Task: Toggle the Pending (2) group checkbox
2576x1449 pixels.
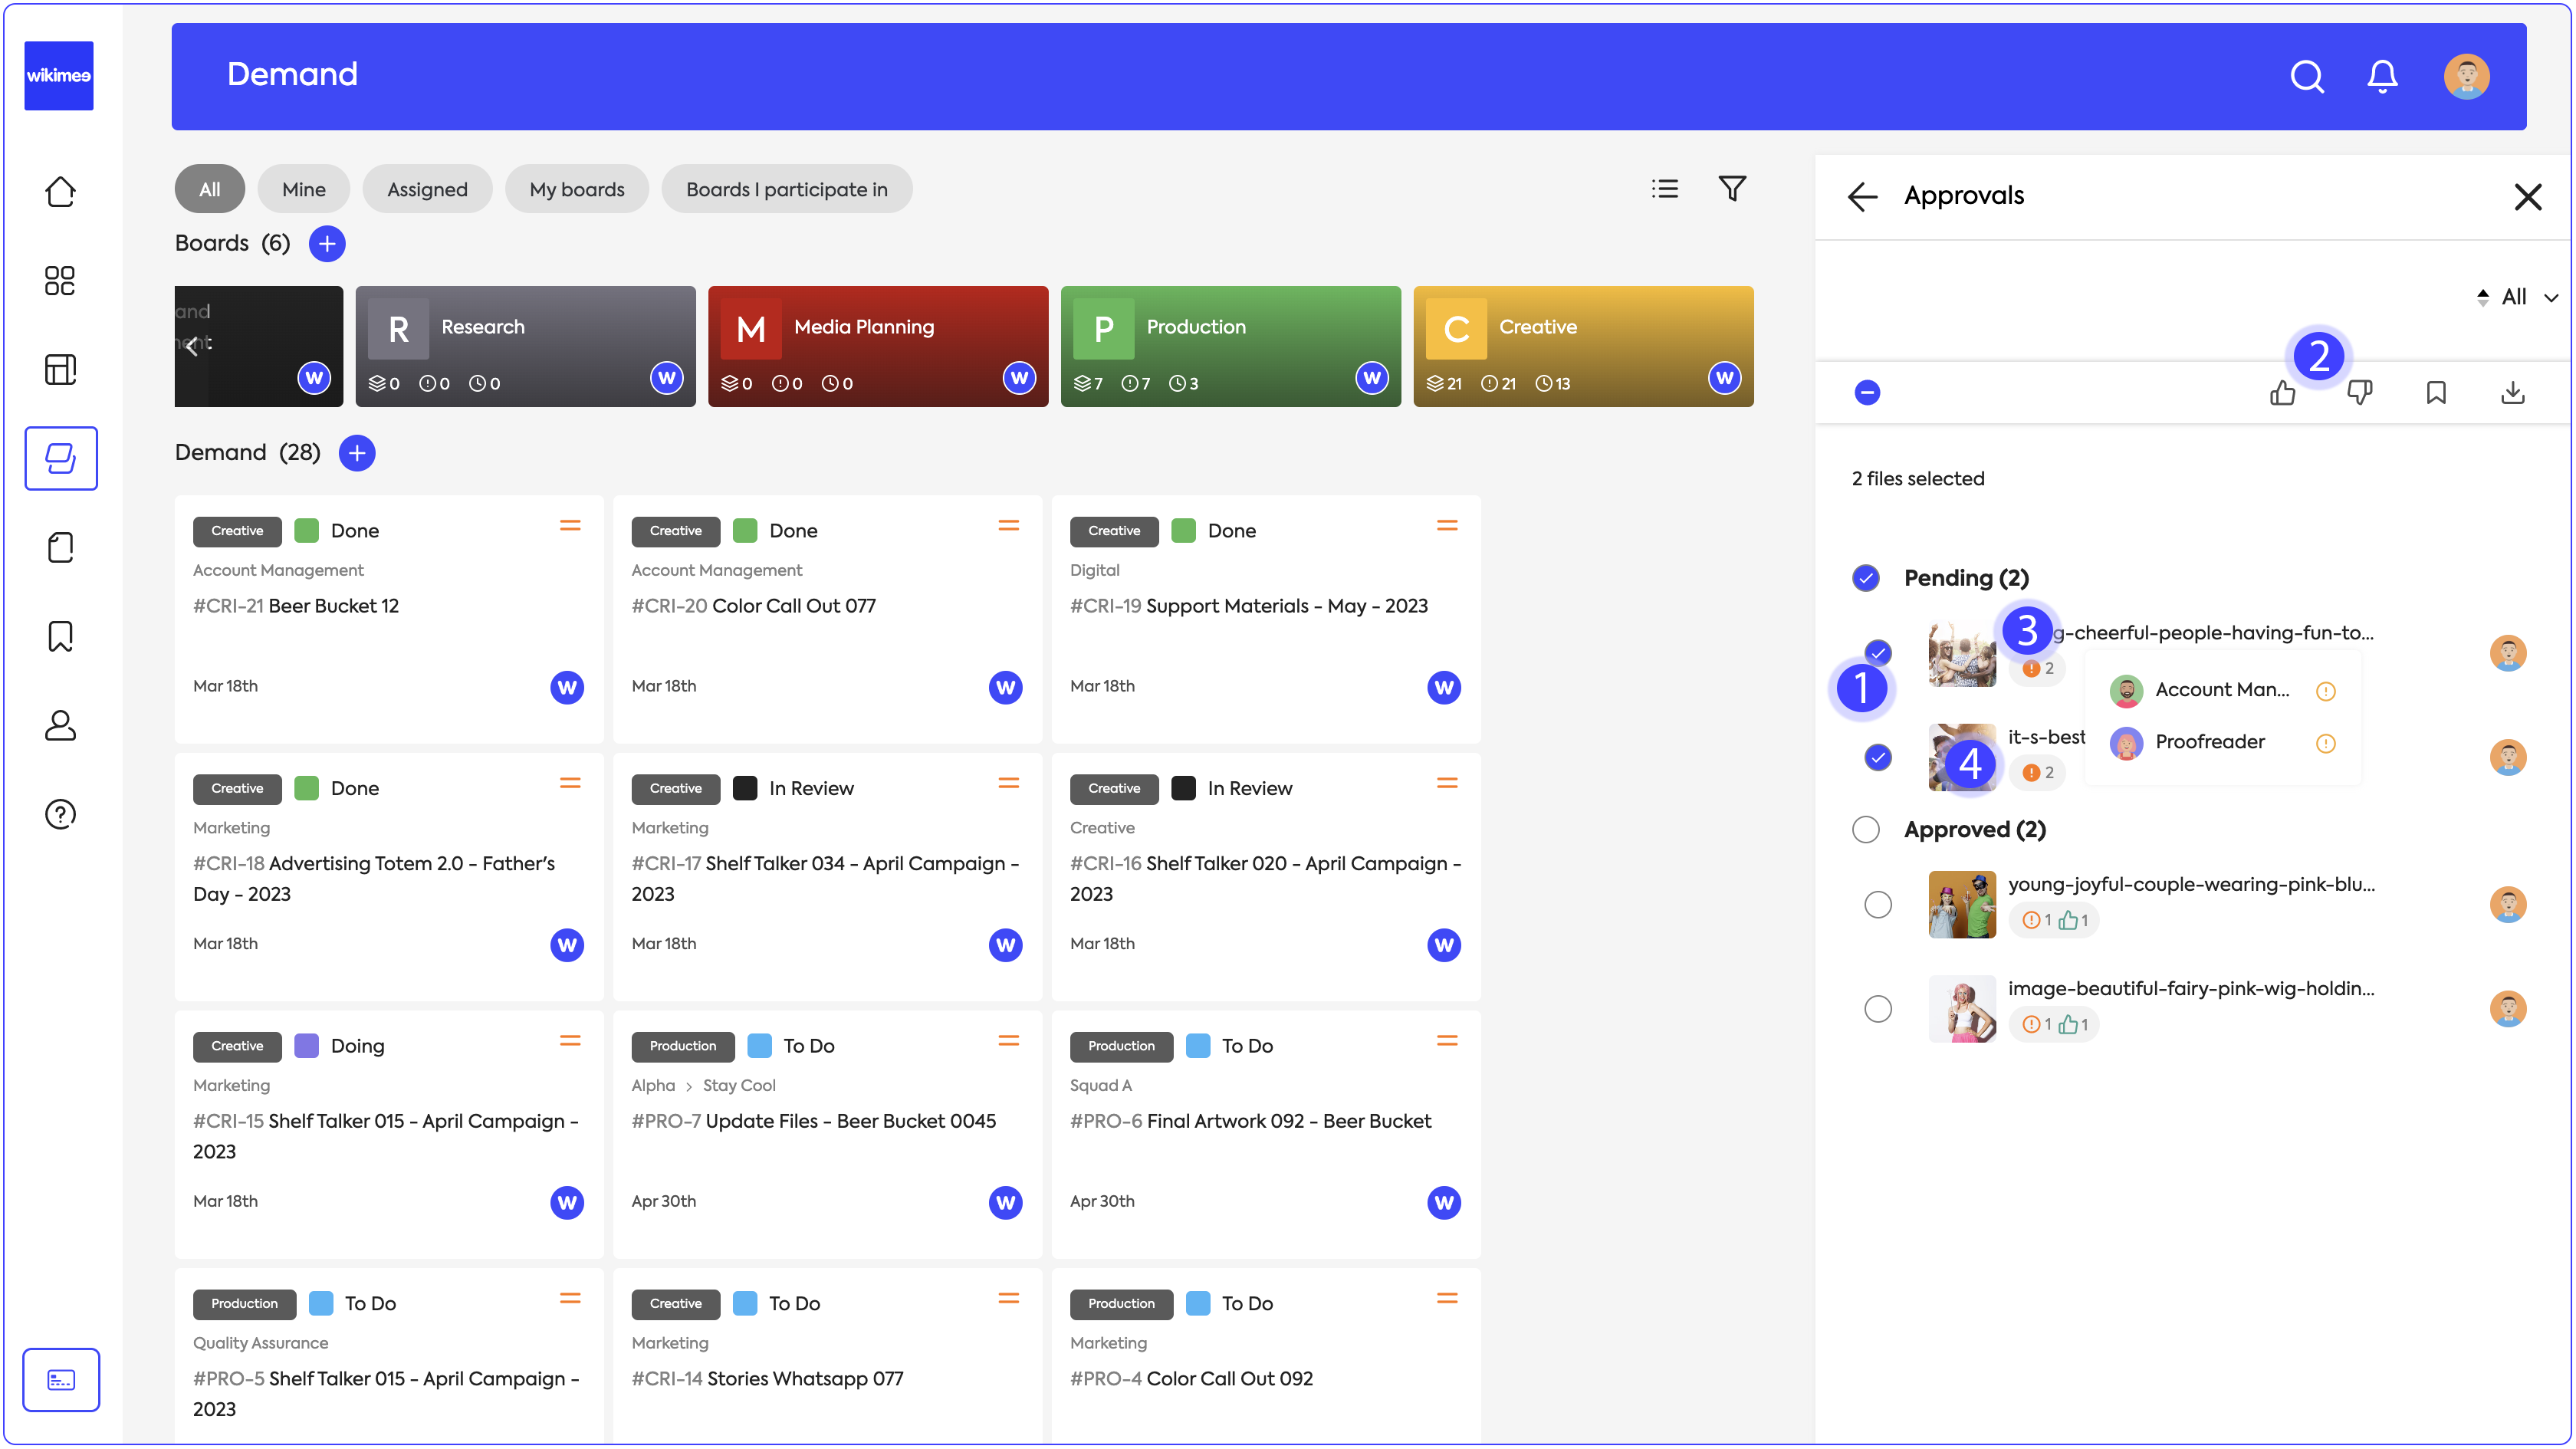Action: 1865,578
